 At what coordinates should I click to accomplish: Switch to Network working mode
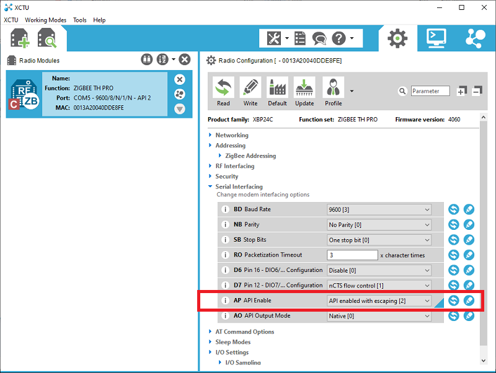pyautogui.click(x=475, y=38)
